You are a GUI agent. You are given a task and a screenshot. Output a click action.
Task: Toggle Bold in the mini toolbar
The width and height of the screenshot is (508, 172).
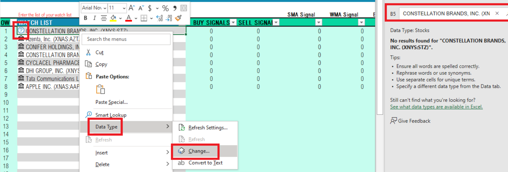[86, 18]
